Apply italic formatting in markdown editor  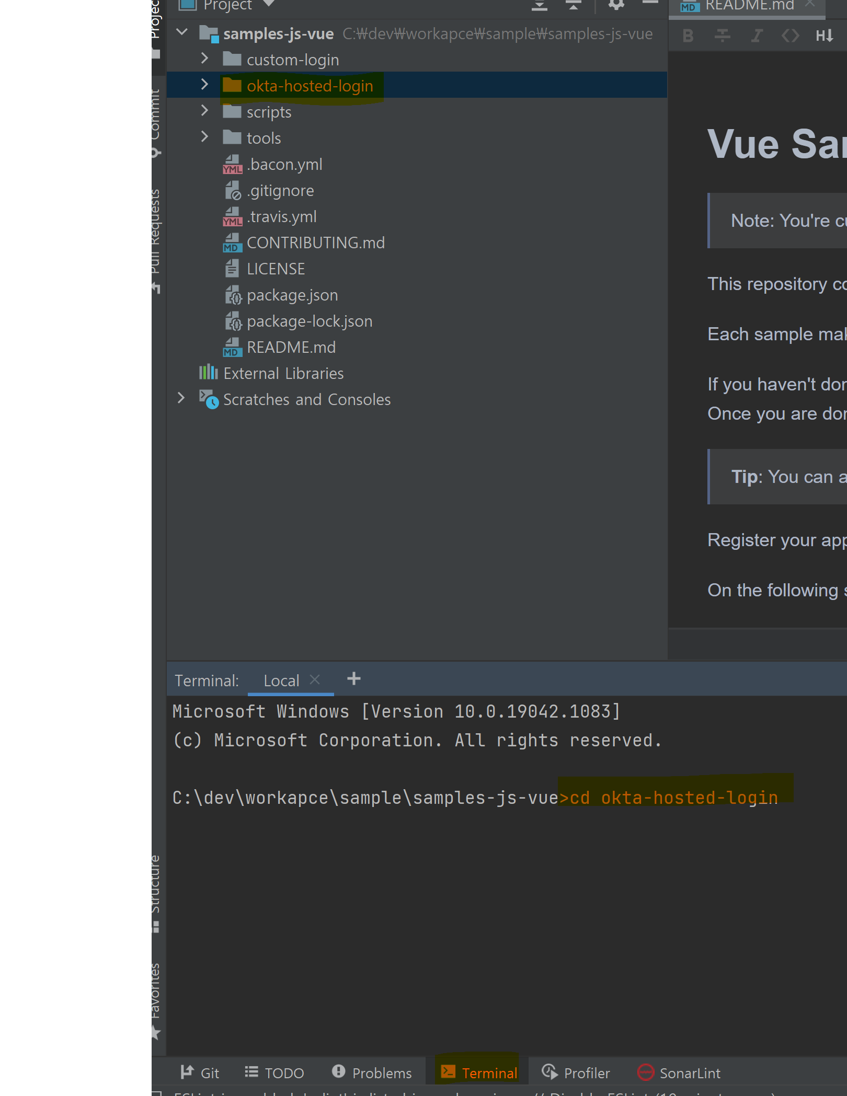pyautogui.click(x=757, y=36)
